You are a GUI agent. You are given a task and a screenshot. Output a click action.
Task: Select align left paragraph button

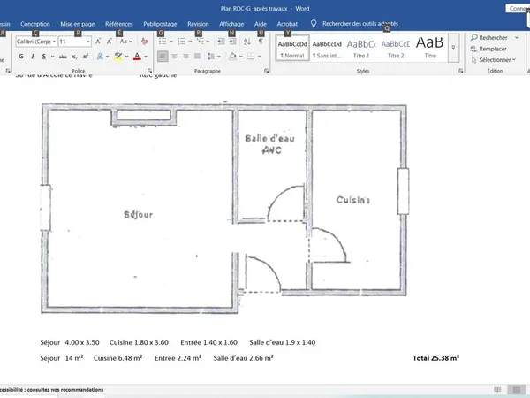tap(163, 57)
